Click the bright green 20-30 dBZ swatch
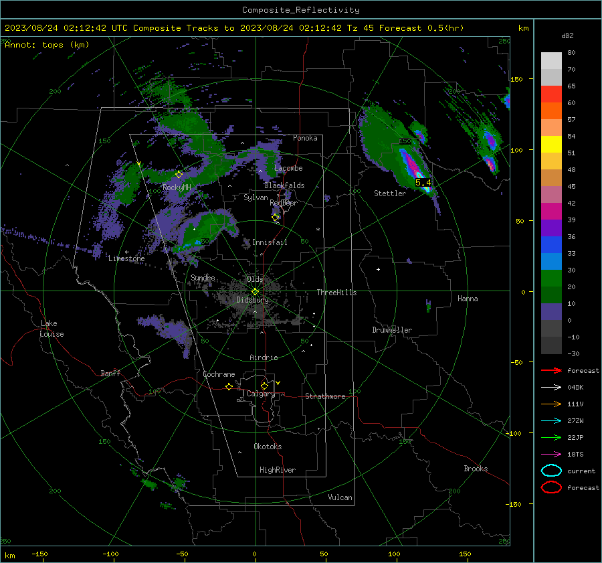 click(x=551, y=278)
